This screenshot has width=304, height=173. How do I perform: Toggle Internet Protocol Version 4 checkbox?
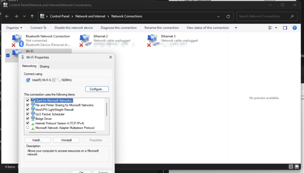tap(27, 123)
